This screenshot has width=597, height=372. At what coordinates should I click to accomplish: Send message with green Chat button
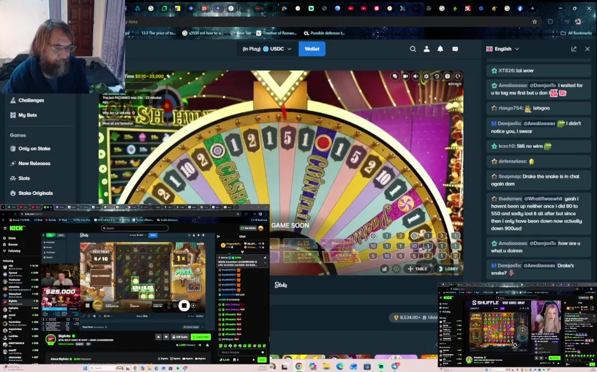click(x=262, y=360)
